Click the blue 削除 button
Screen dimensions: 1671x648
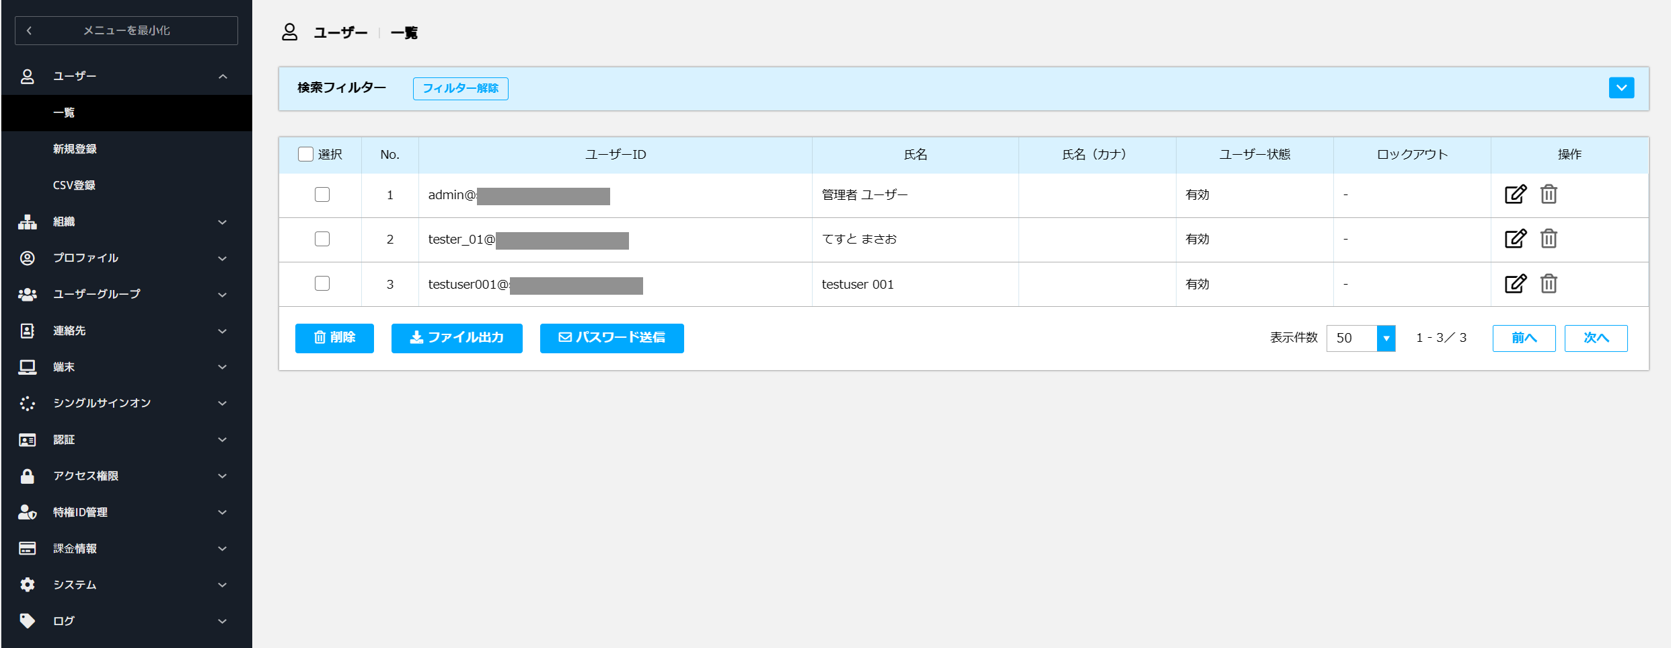coord(334,338)
